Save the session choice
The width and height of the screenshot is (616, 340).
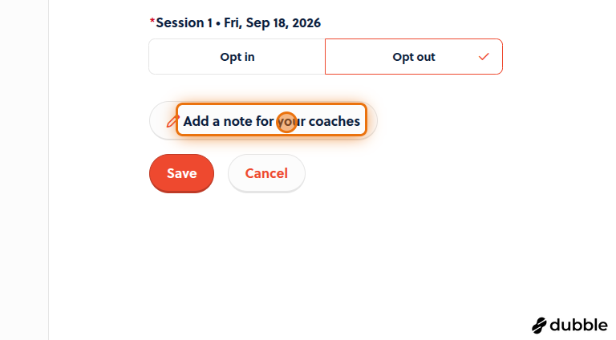(181, 173)
